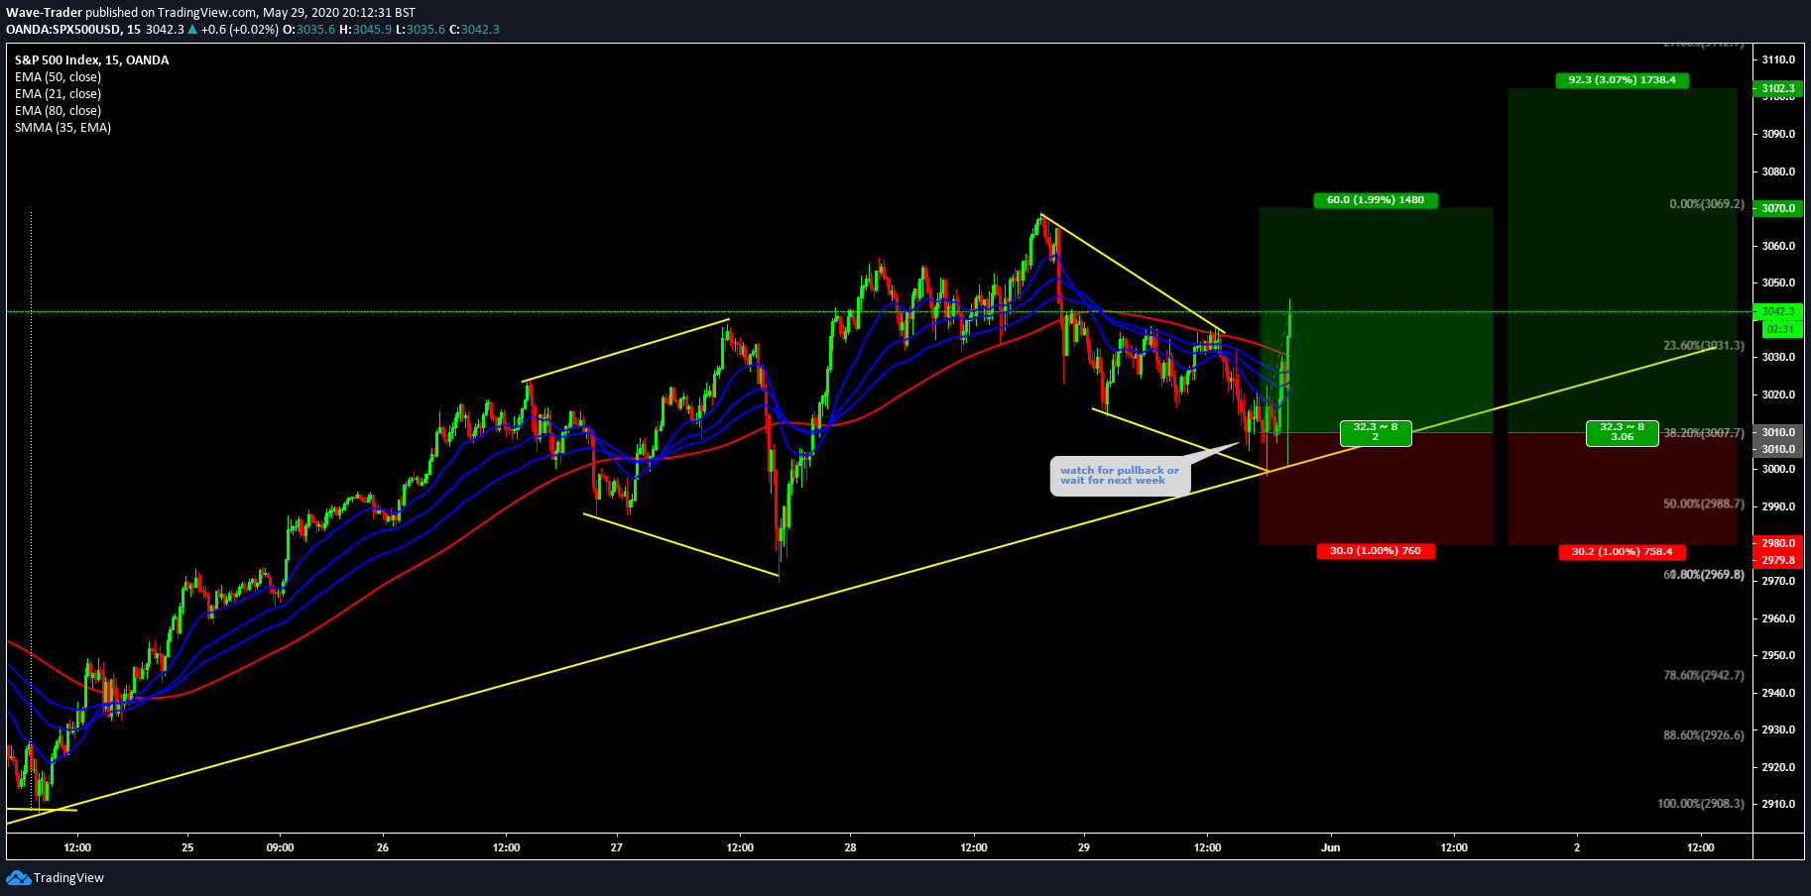The height and width of the screenshot is (896, 1811).
Task: Click the 3060.0 price scale value
Action: [x=1779, y=247]
